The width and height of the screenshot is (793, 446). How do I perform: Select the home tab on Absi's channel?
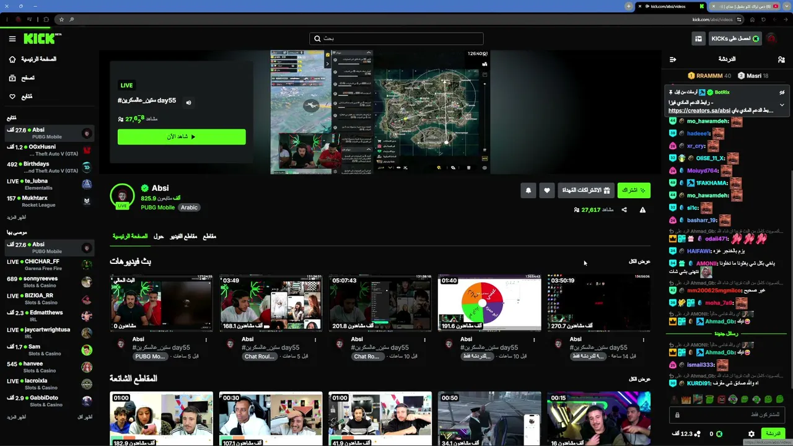(130, 237)
